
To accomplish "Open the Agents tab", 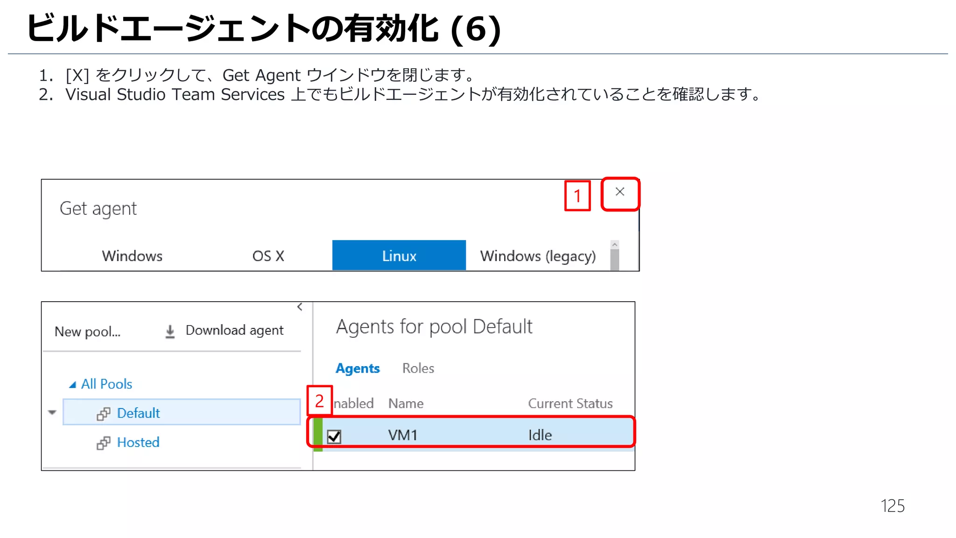I will point(358,368).
